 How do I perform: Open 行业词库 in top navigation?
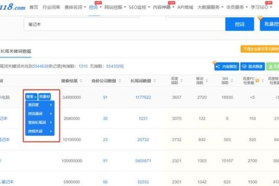51,7
